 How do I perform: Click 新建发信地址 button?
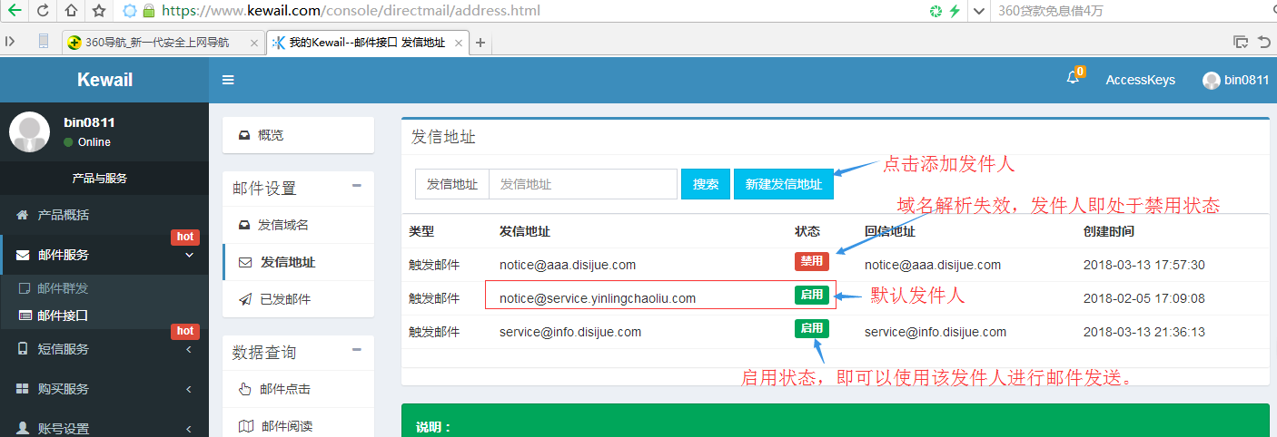784,184
